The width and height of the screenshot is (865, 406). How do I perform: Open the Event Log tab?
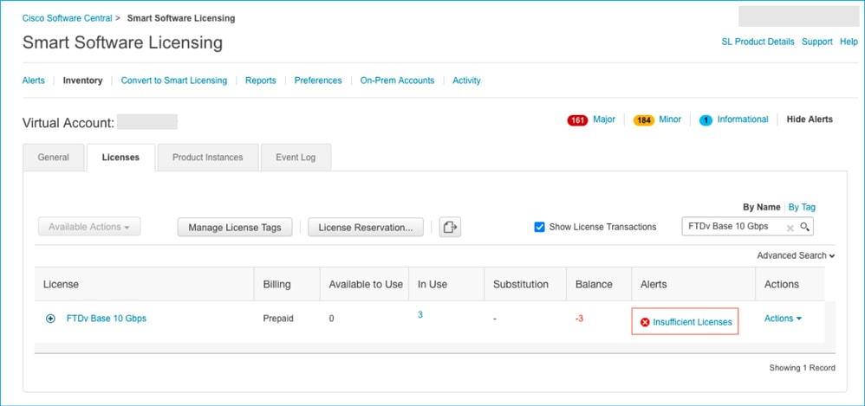coord(296,158)
